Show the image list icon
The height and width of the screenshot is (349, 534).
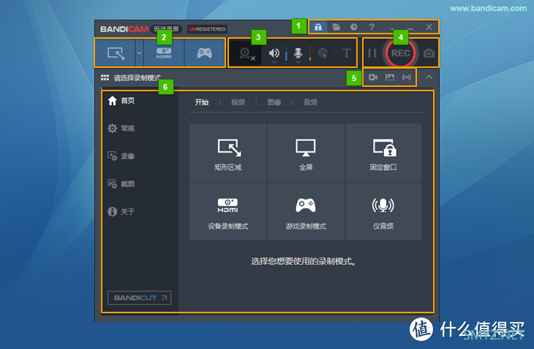pos(390,77)
